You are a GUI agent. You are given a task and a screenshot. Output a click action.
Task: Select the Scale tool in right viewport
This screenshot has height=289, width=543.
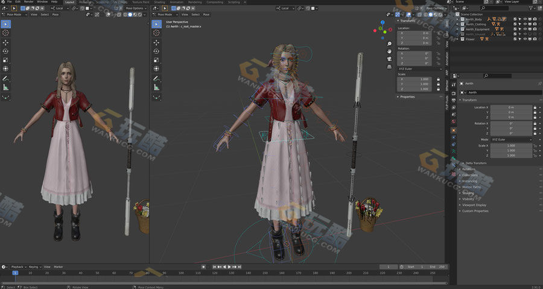[x=156, y=60]
